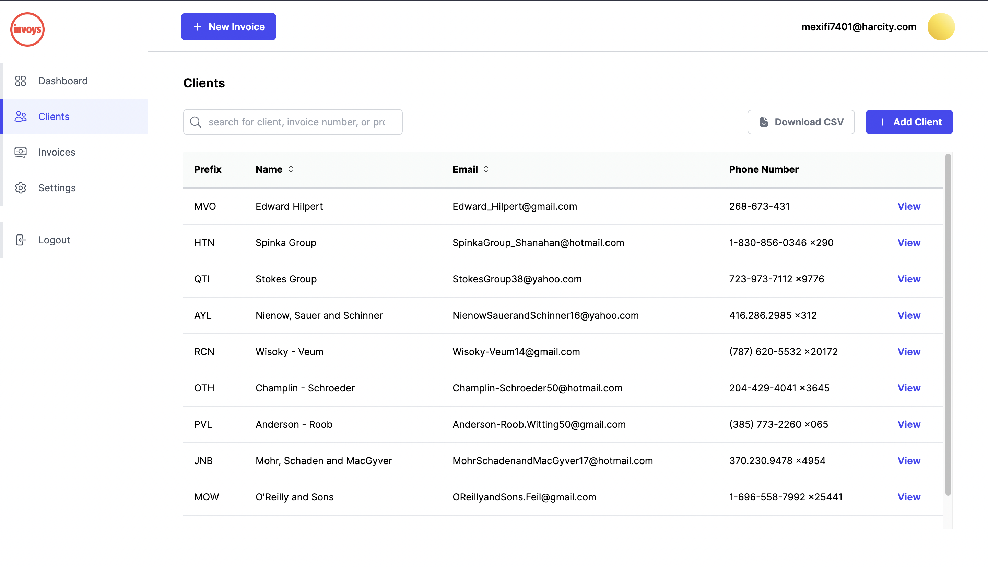Create a New Invoice

[229, 27]
